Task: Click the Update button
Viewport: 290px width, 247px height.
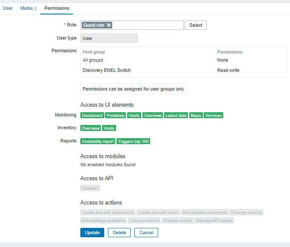Action: point(92,233)
